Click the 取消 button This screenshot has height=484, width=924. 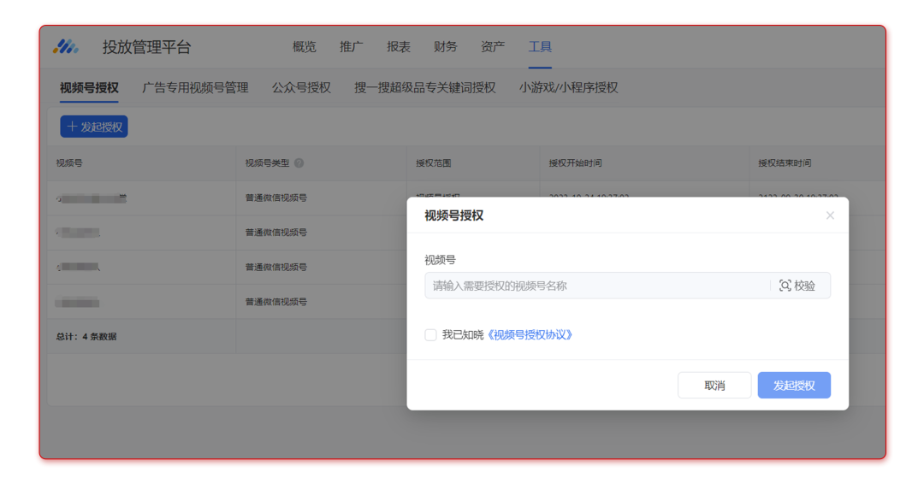click(714, 386)
